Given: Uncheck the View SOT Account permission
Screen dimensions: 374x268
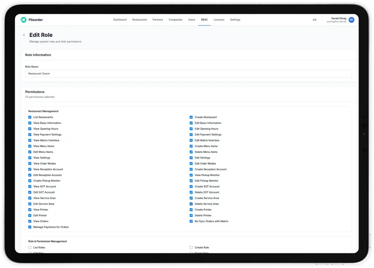Looking at the screenshot, I should point(30,187).
